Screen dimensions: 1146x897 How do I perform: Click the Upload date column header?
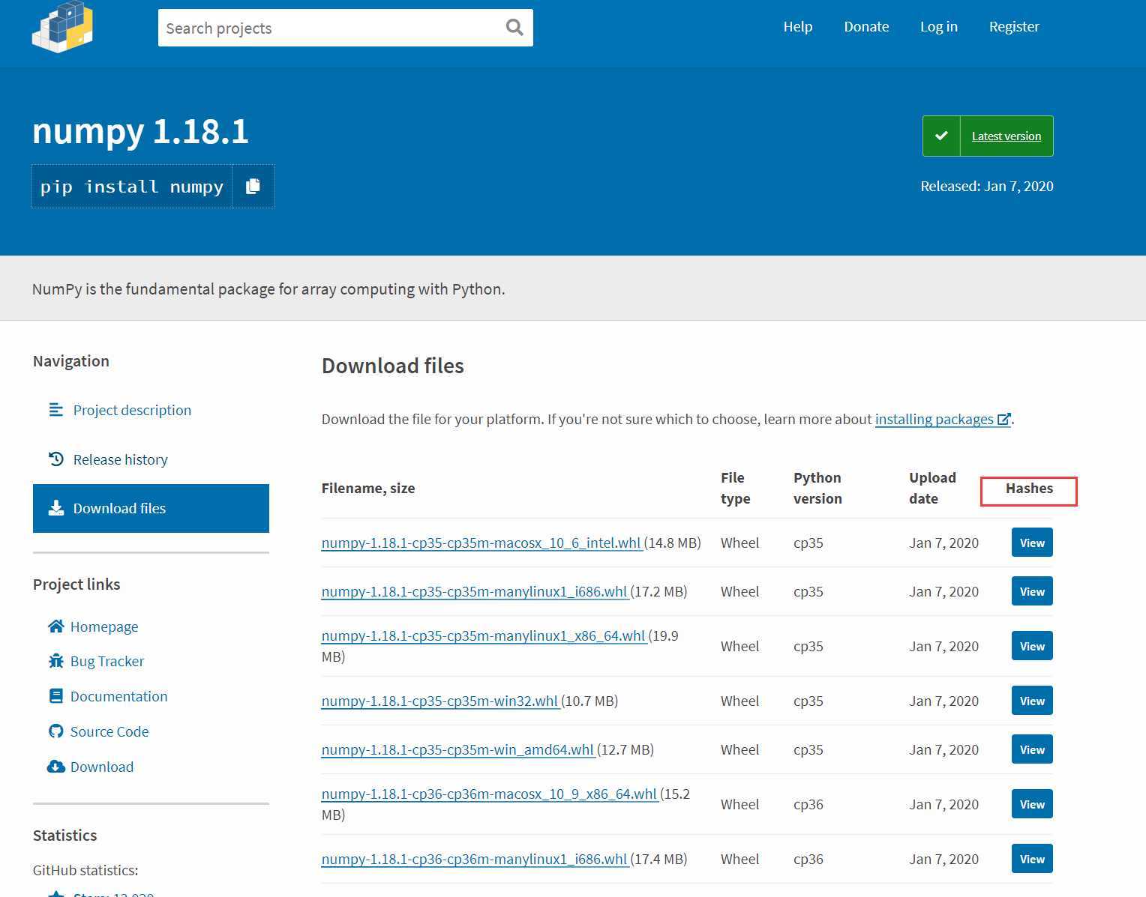click(932, 488)
